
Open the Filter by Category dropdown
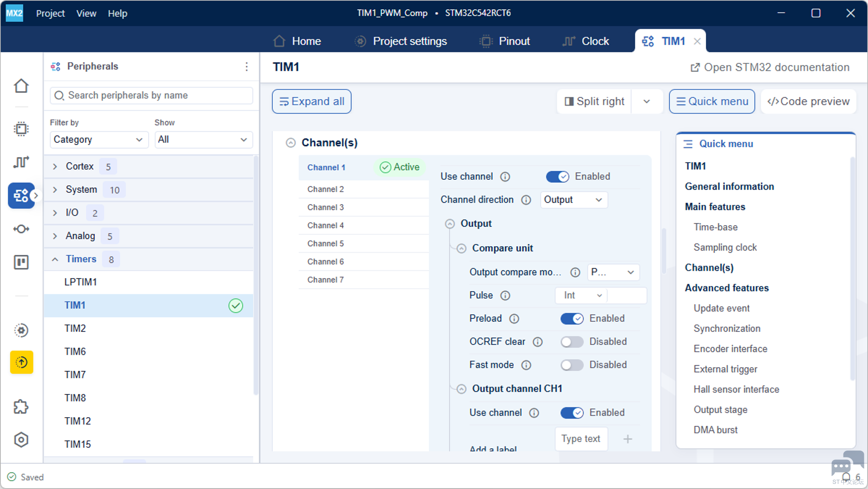(99, 140)
